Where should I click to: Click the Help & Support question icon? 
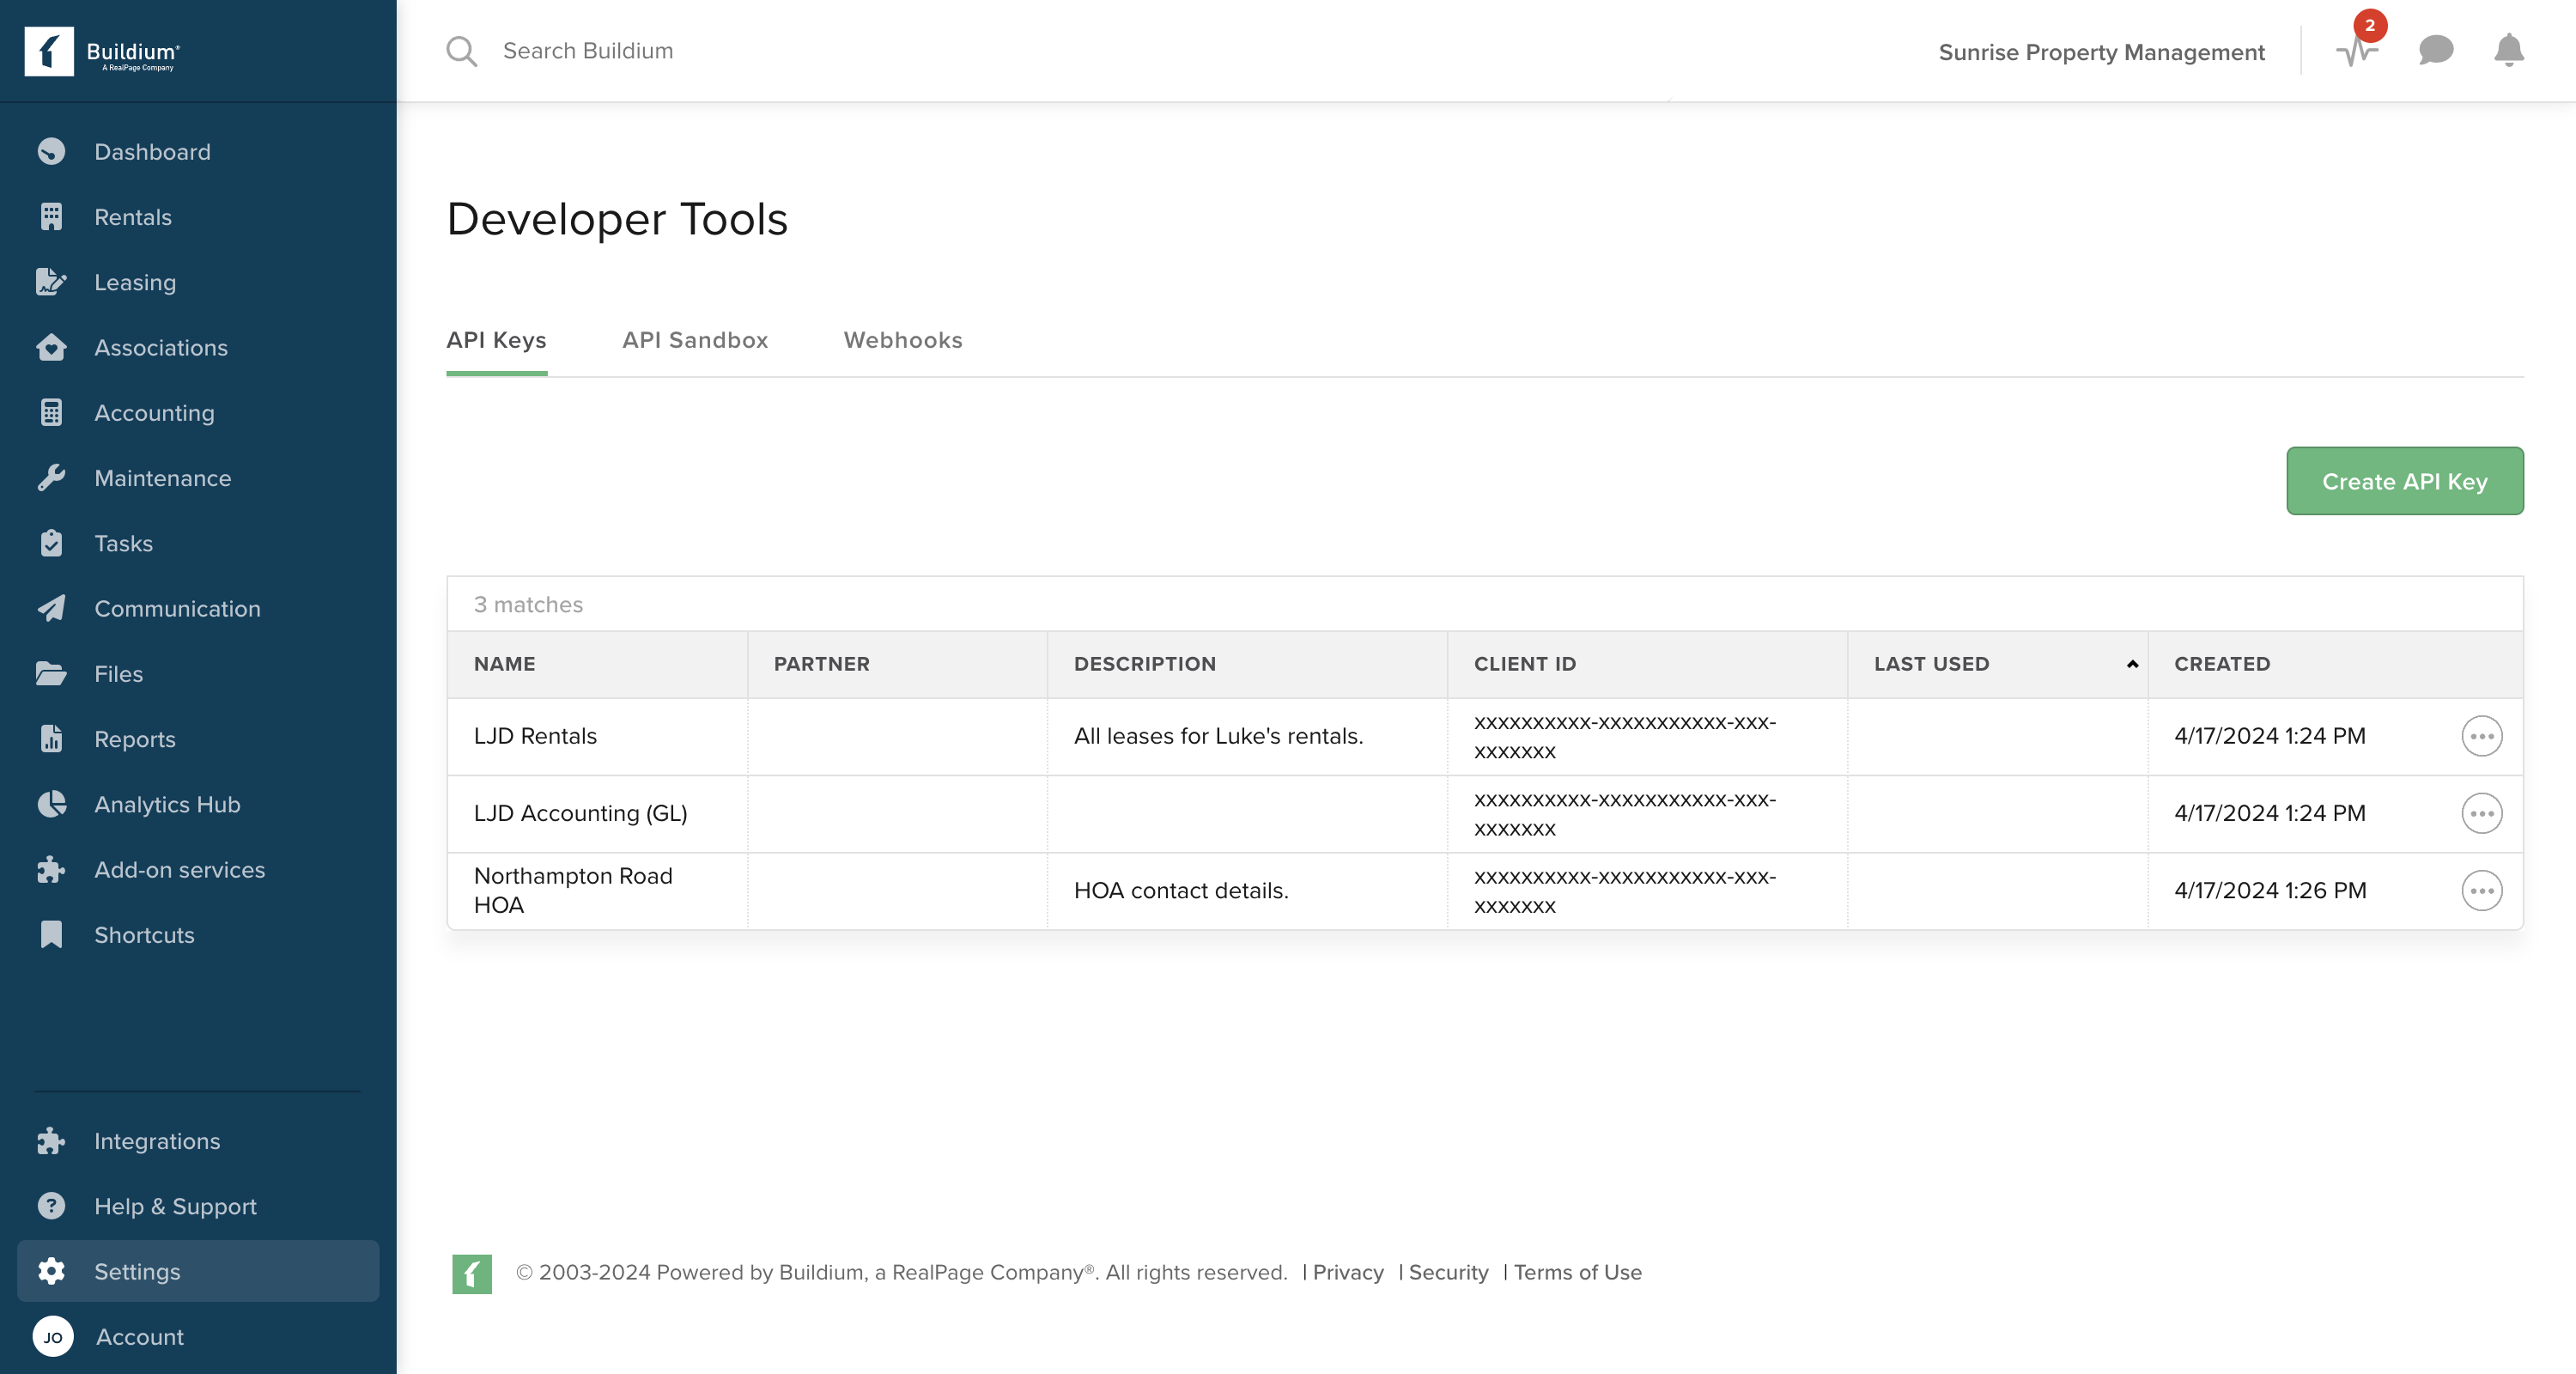pos(51,1206)
